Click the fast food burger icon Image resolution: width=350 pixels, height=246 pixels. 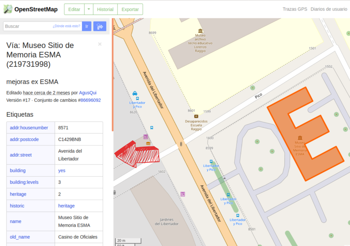pos(148,144)
